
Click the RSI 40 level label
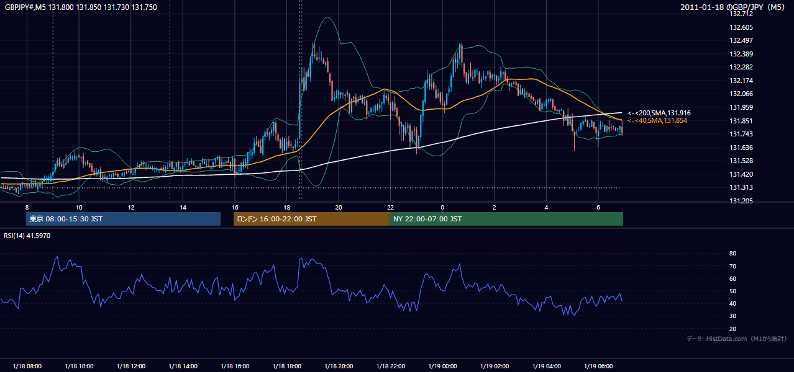[733, 303]
